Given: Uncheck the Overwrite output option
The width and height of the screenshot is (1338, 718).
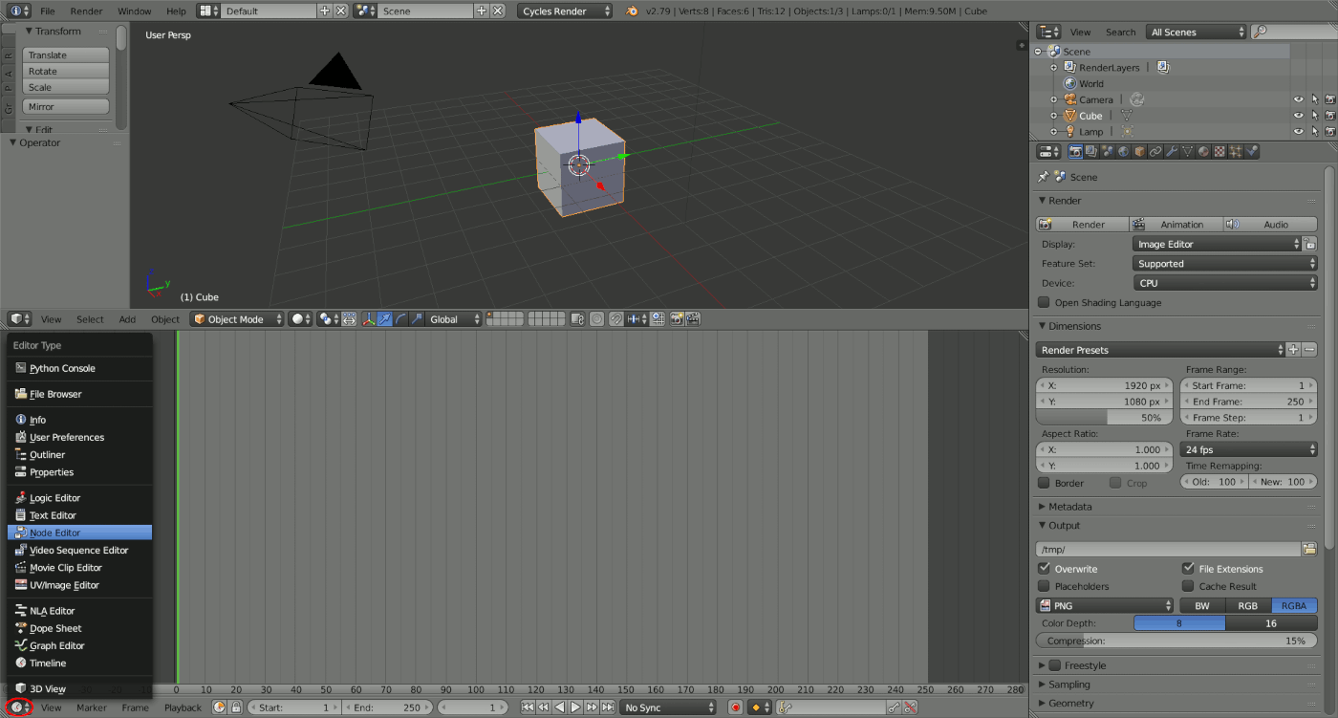Looking at the screenshot, I should [x=1044, y=568].
